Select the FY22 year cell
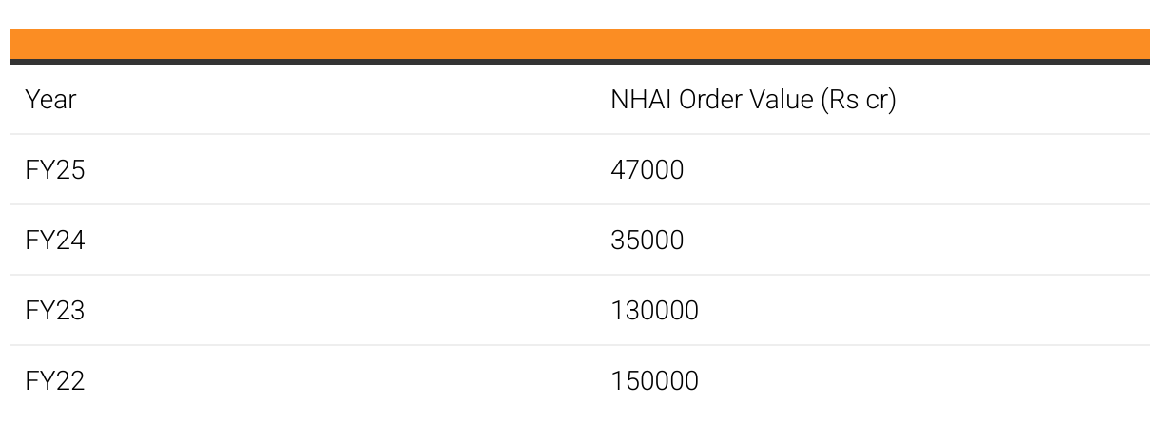The height and width of the screenshot is (424, 1160). coord(54,381)
